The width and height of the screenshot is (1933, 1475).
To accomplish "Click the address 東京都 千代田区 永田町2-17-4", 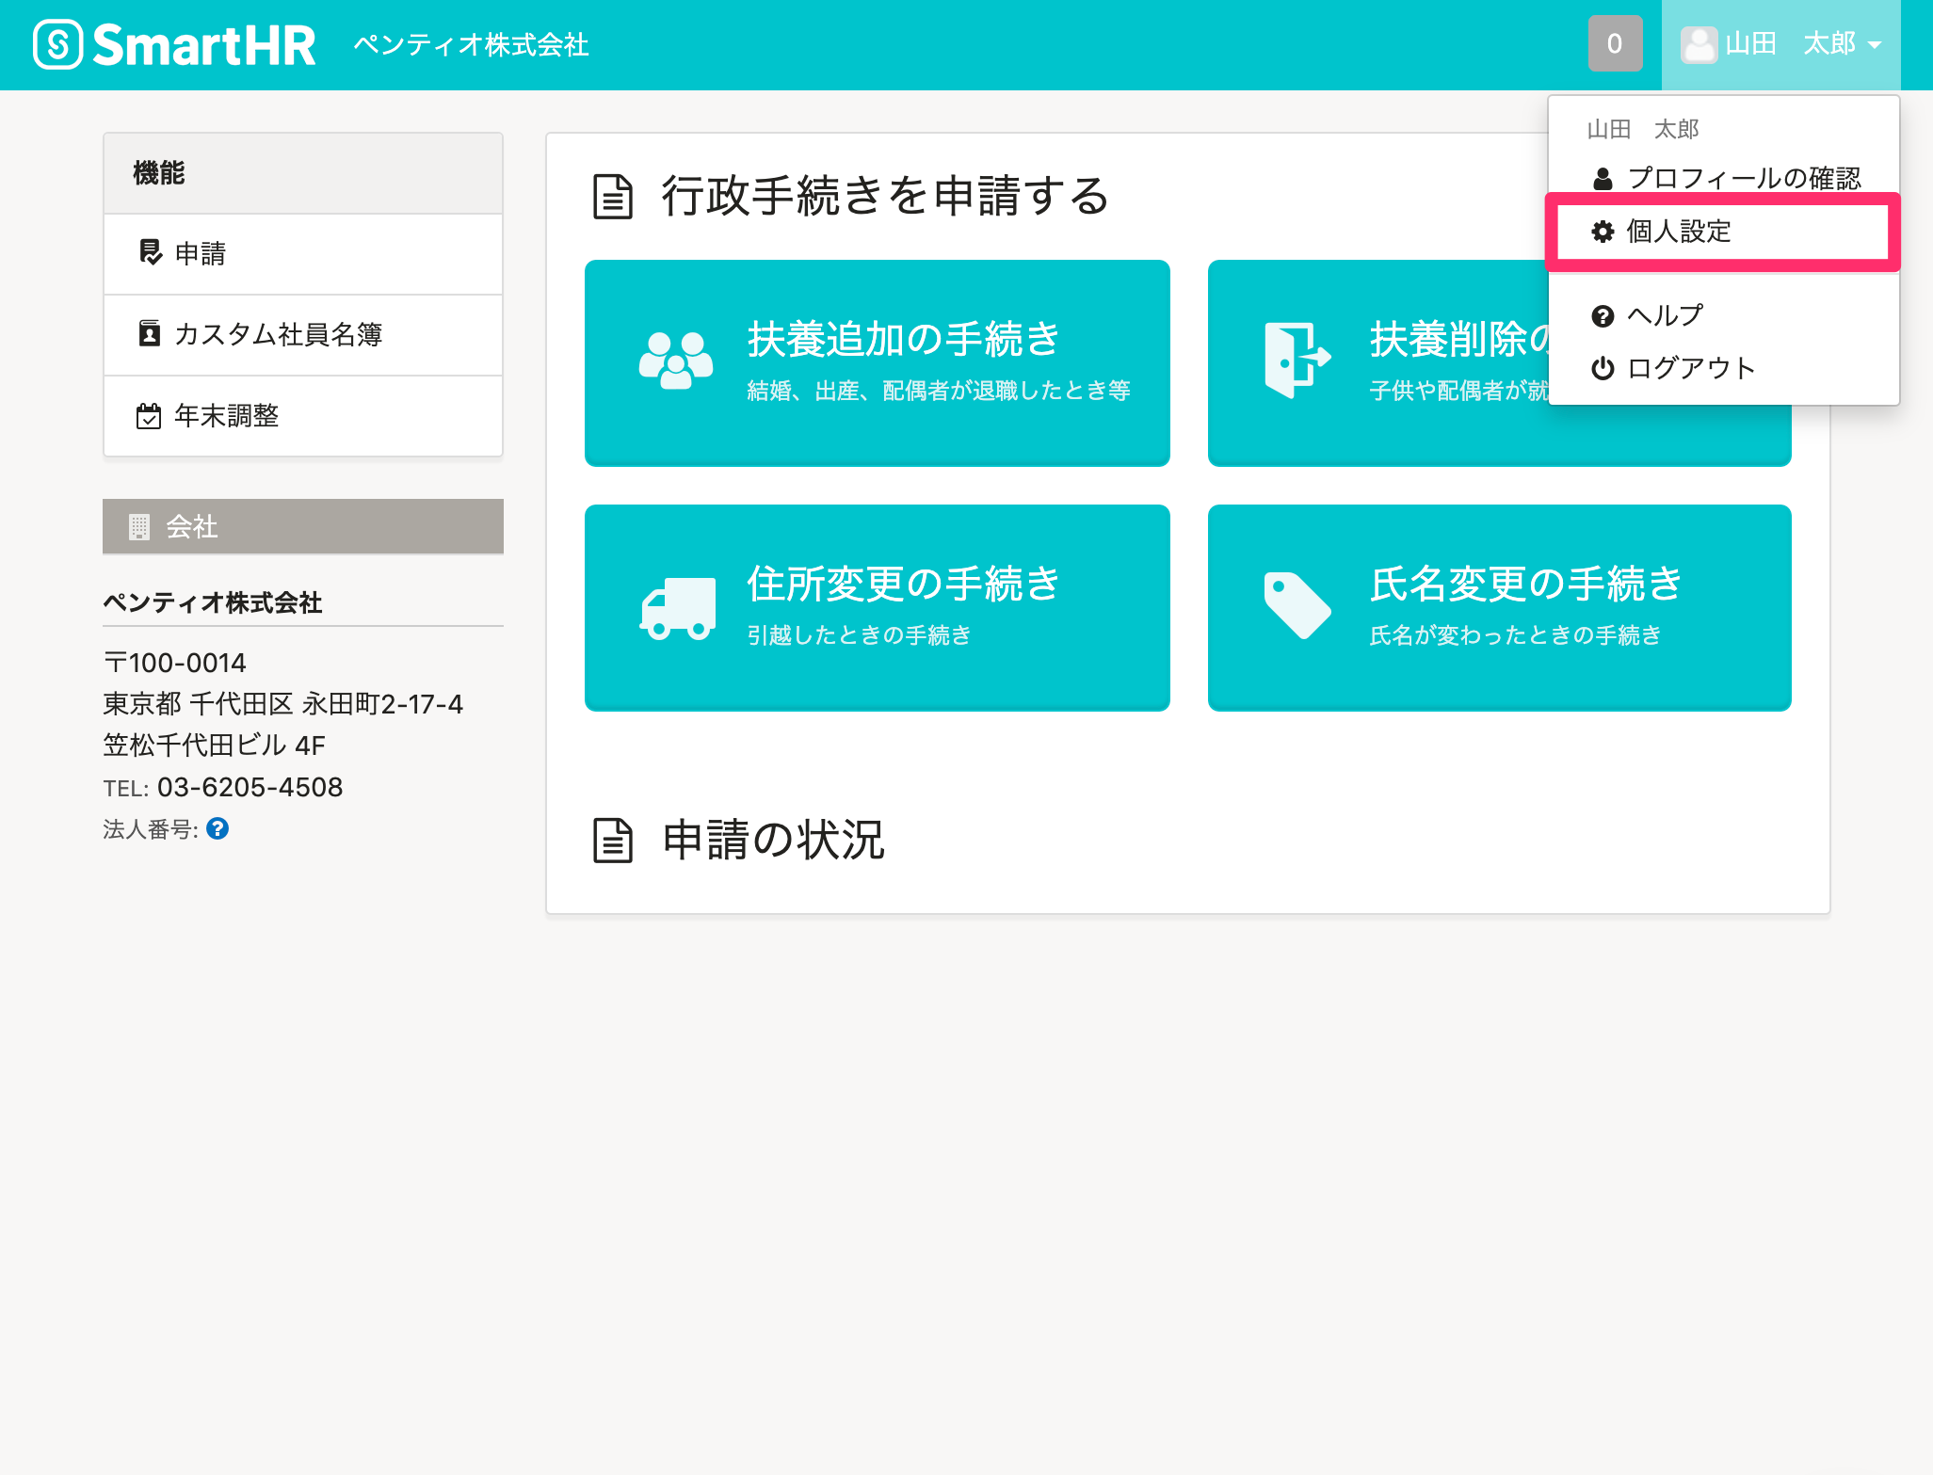I will click(283, 704).
